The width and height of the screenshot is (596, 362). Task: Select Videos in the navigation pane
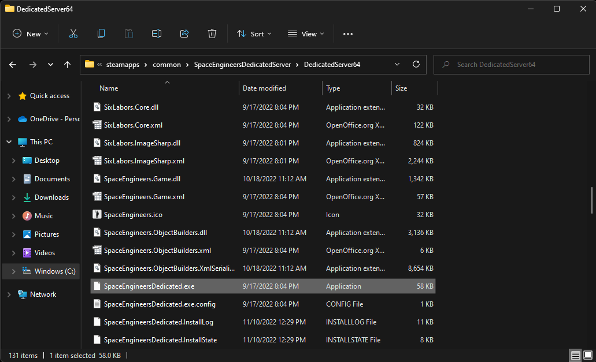coord(45,253)
